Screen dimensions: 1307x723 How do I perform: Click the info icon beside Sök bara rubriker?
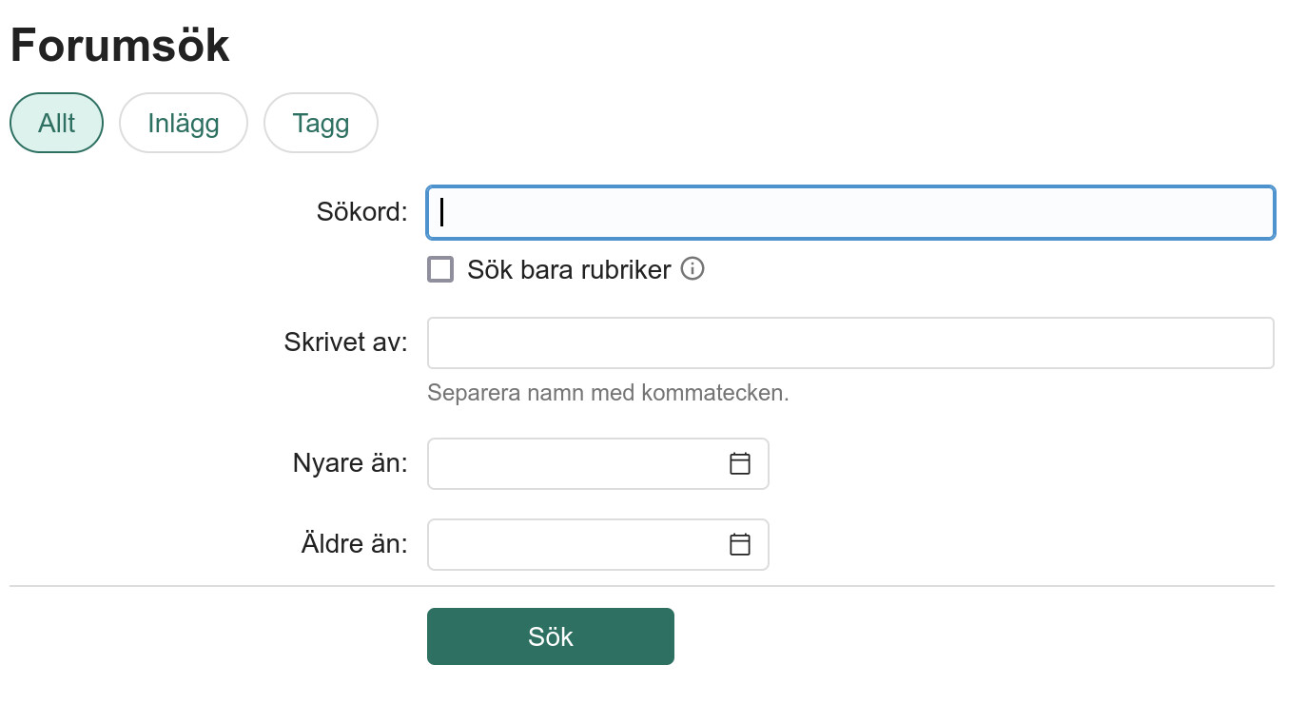[693, 269]
